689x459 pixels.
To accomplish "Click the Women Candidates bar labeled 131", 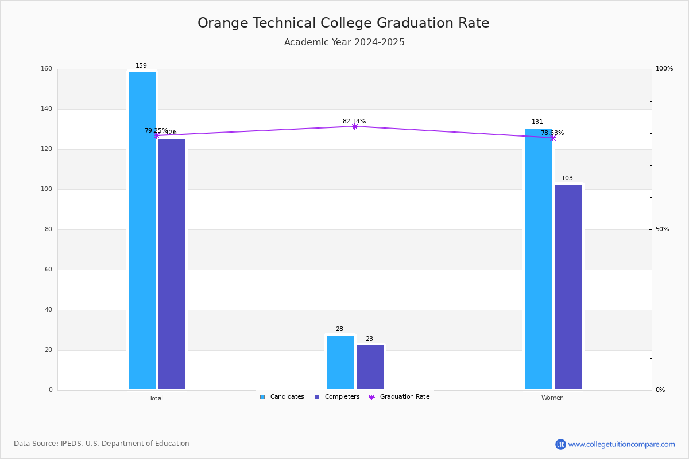I will pos(538,259).
